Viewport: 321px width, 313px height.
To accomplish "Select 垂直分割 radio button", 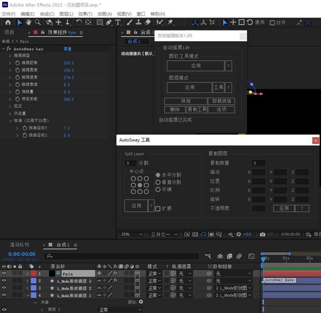I will (158, 182).
